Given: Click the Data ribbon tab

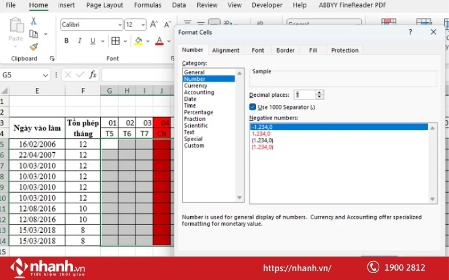Looking at the screenshot, I should [x=179, y=5].
